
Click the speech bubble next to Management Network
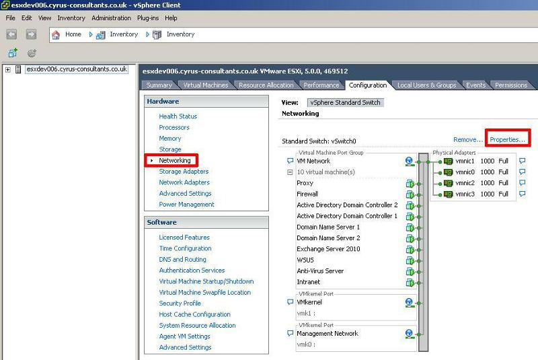pyautogui.click(x=290, y=333)
